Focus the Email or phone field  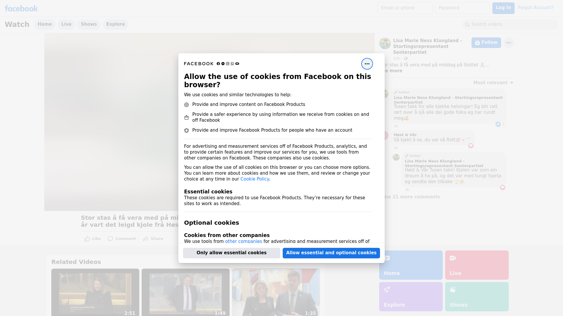pos(405,8)
